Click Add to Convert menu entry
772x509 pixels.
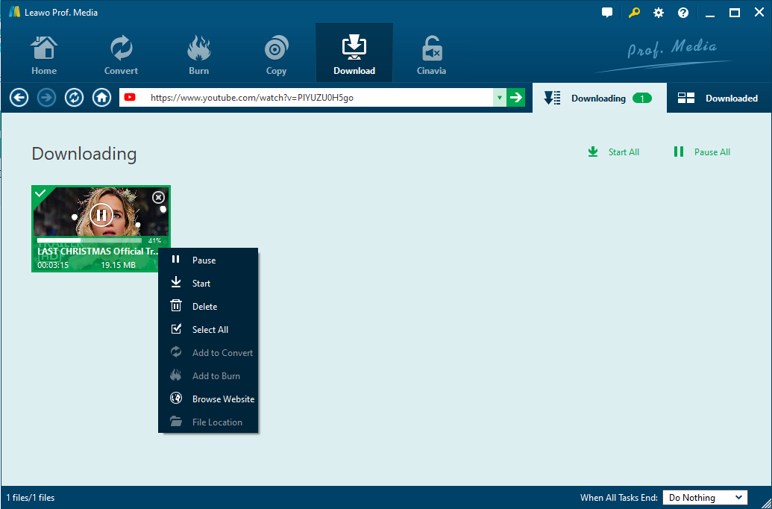208,353
